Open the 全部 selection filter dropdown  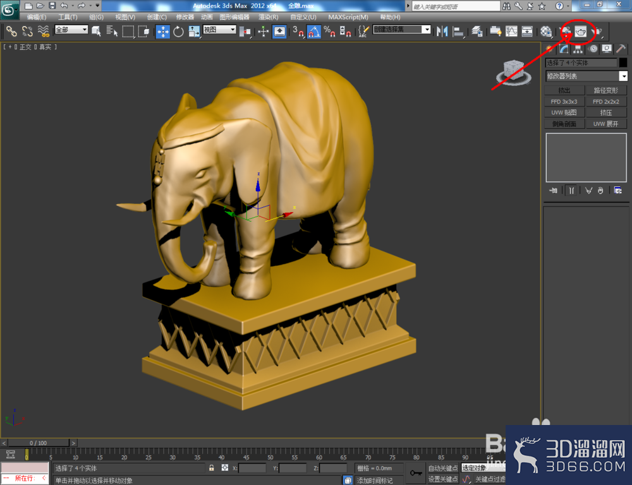point(71,30)
